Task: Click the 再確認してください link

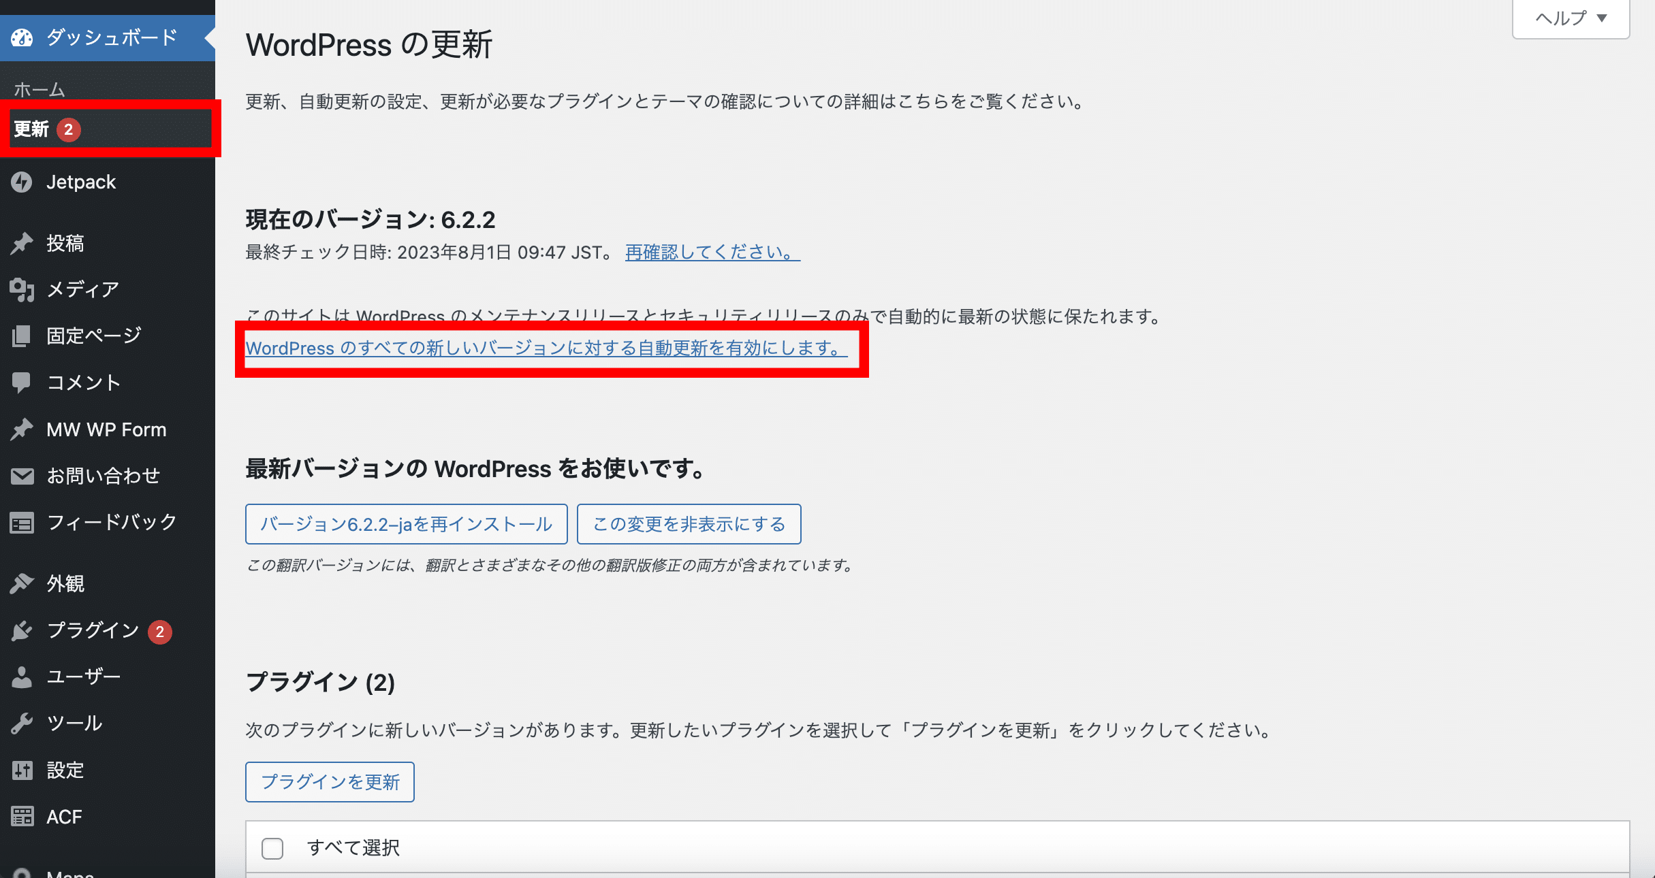Action: [712, 253]
